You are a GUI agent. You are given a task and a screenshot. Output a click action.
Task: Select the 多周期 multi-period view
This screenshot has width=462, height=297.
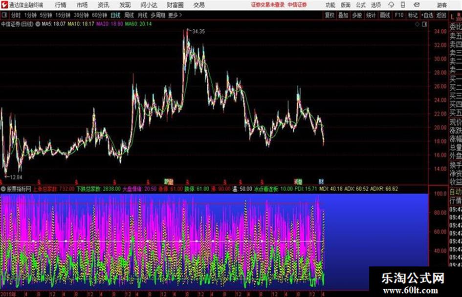(x=158, y=15)
